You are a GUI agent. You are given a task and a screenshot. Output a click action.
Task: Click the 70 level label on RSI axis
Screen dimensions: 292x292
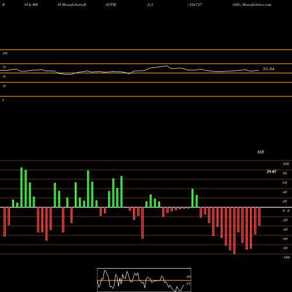click(x=4, y=67)
